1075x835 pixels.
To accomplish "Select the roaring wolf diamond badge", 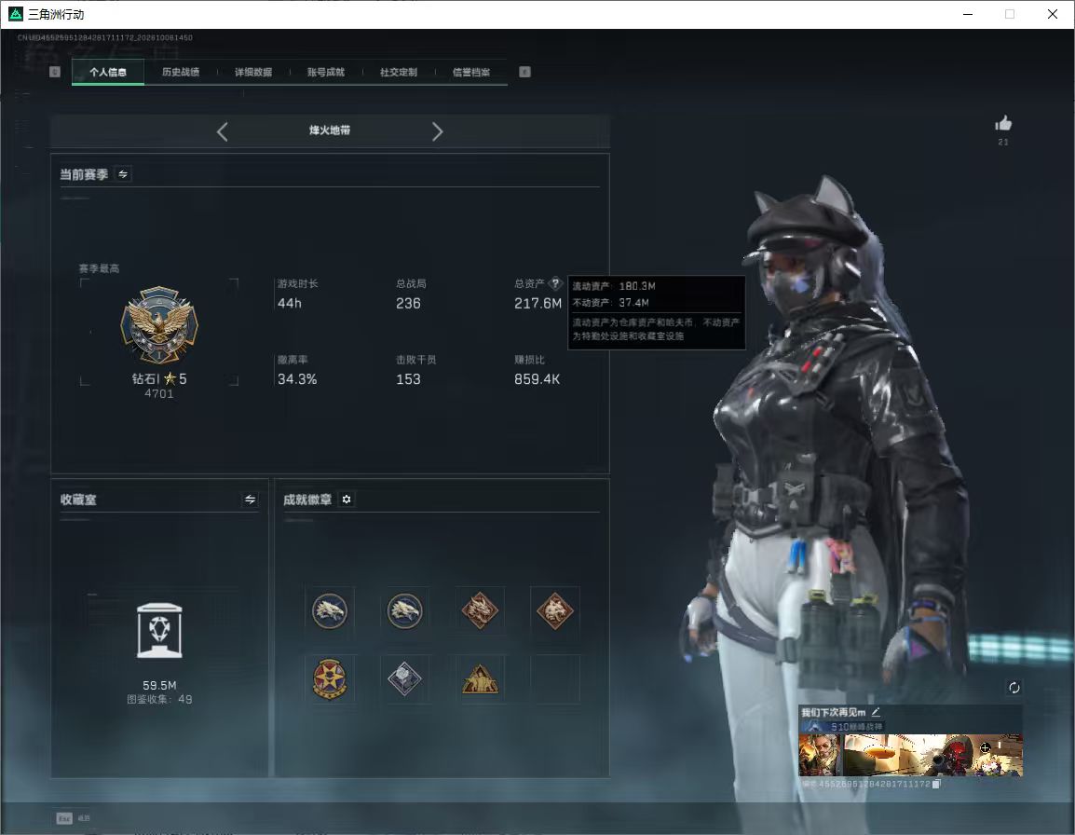I will (x=554, y=610).
